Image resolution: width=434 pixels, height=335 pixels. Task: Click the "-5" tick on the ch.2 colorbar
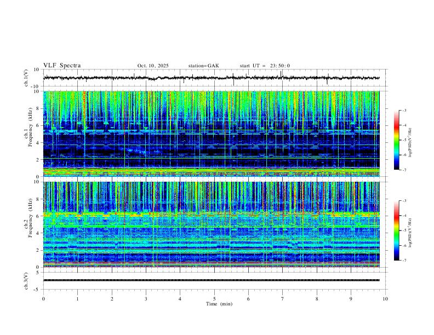click(404, 230)
